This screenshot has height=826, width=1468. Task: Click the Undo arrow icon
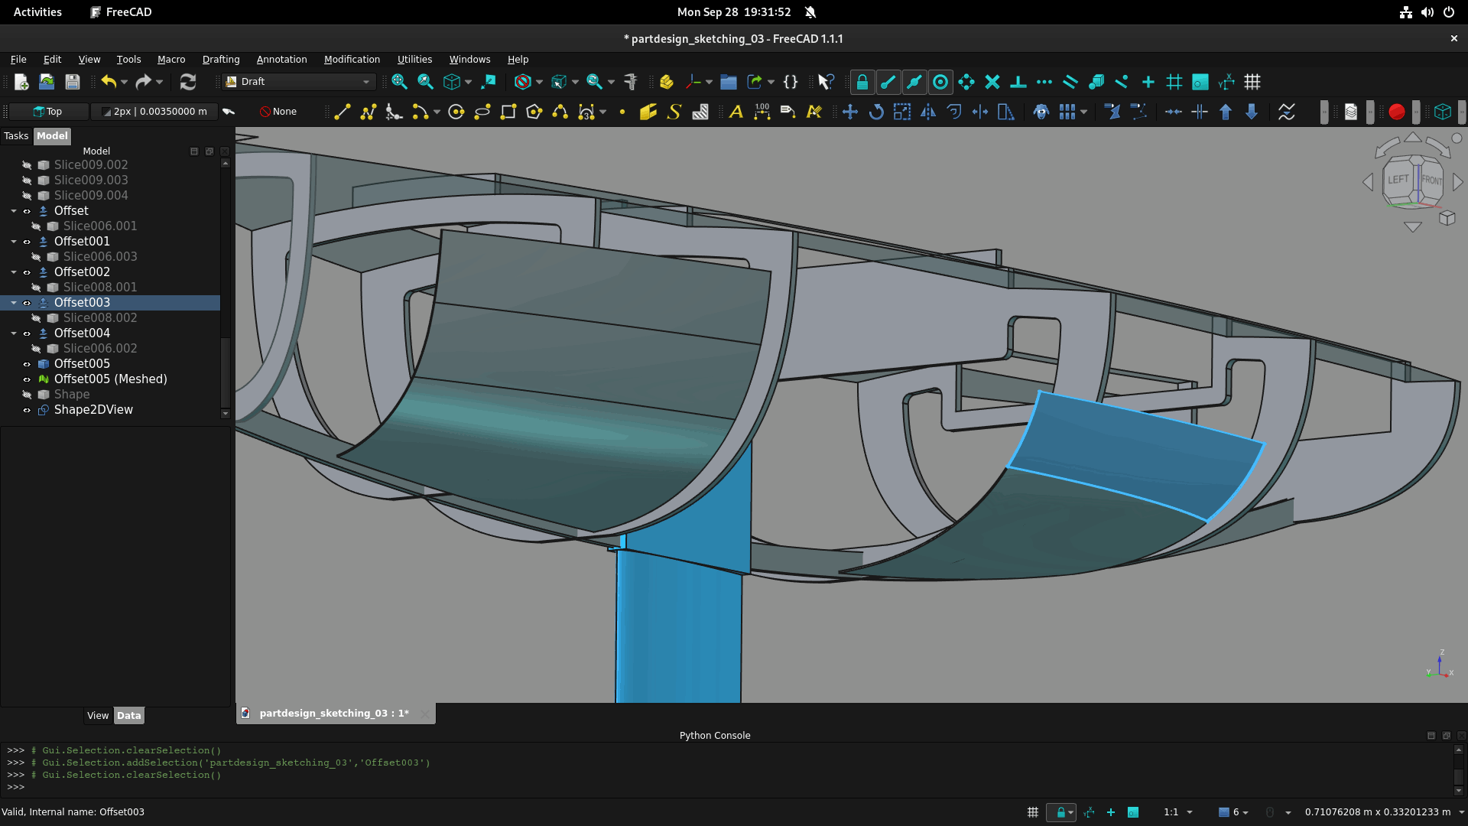tap(109, 82)
